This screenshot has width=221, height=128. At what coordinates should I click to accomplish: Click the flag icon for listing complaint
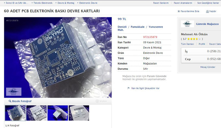128,88
